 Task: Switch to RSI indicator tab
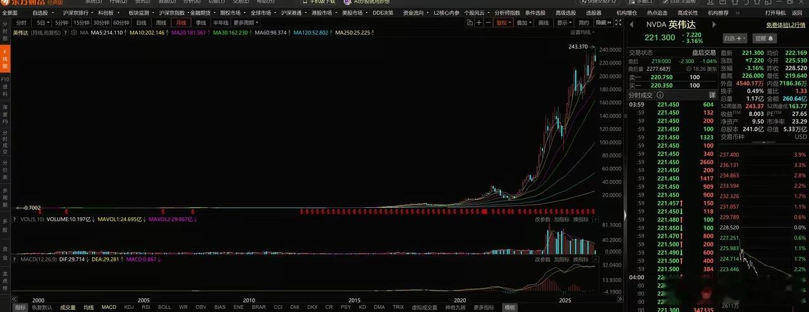146,308
